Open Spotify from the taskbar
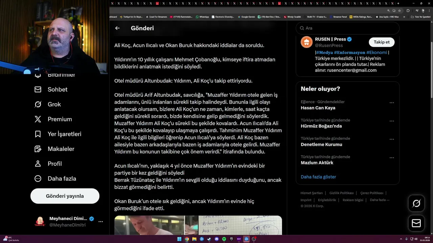 pos(224,239)
